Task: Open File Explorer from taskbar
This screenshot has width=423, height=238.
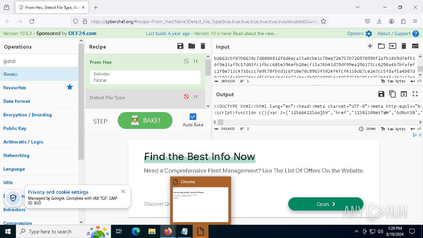Action: pyautogui.click(x=152, y=231)
